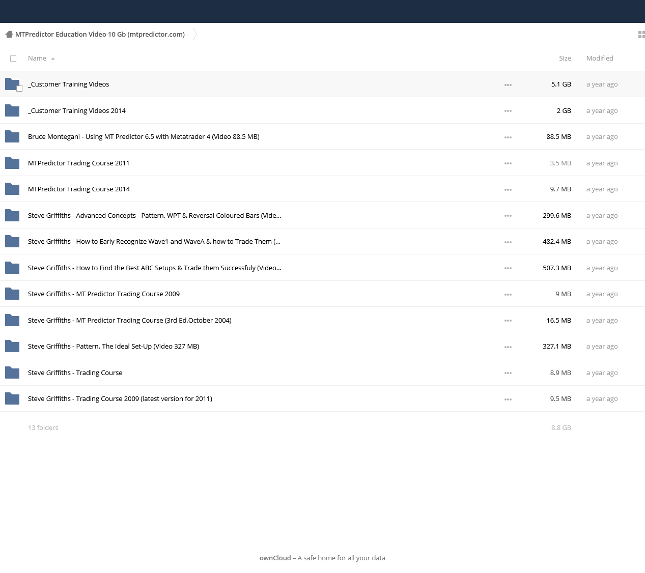Open How to Early Recognize Wave1 folder name
This screenshot has width=645, height=573.
[154, 241]
